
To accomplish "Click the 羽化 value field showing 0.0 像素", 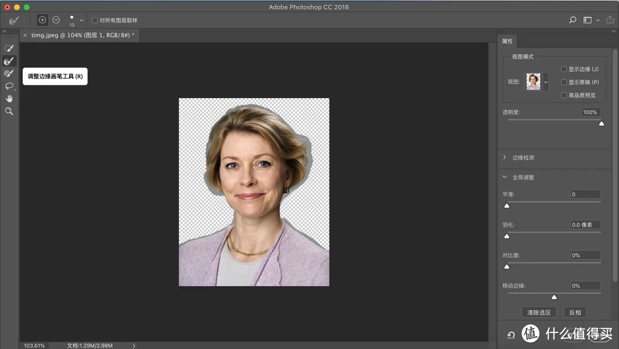I will click(586, 225).
